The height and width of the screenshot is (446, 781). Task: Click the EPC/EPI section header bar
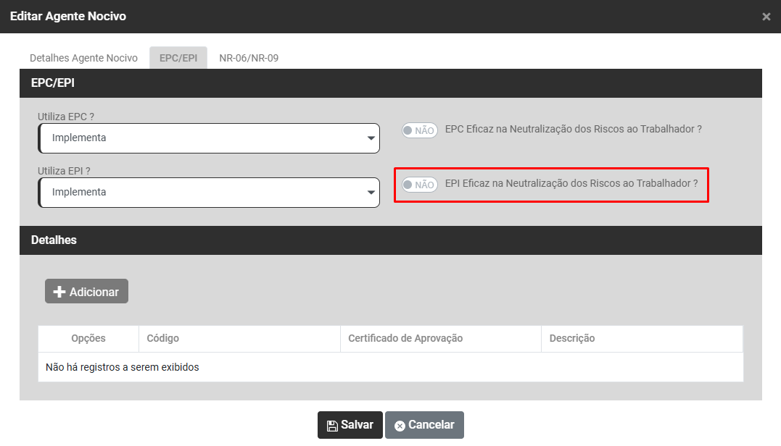390,83
